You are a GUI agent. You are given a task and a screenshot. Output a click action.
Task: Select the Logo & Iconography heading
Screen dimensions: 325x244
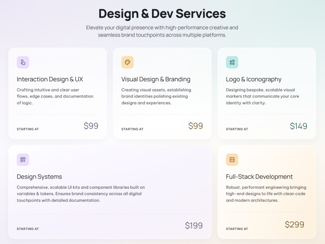pyautogui.click(x=254, y=79)
